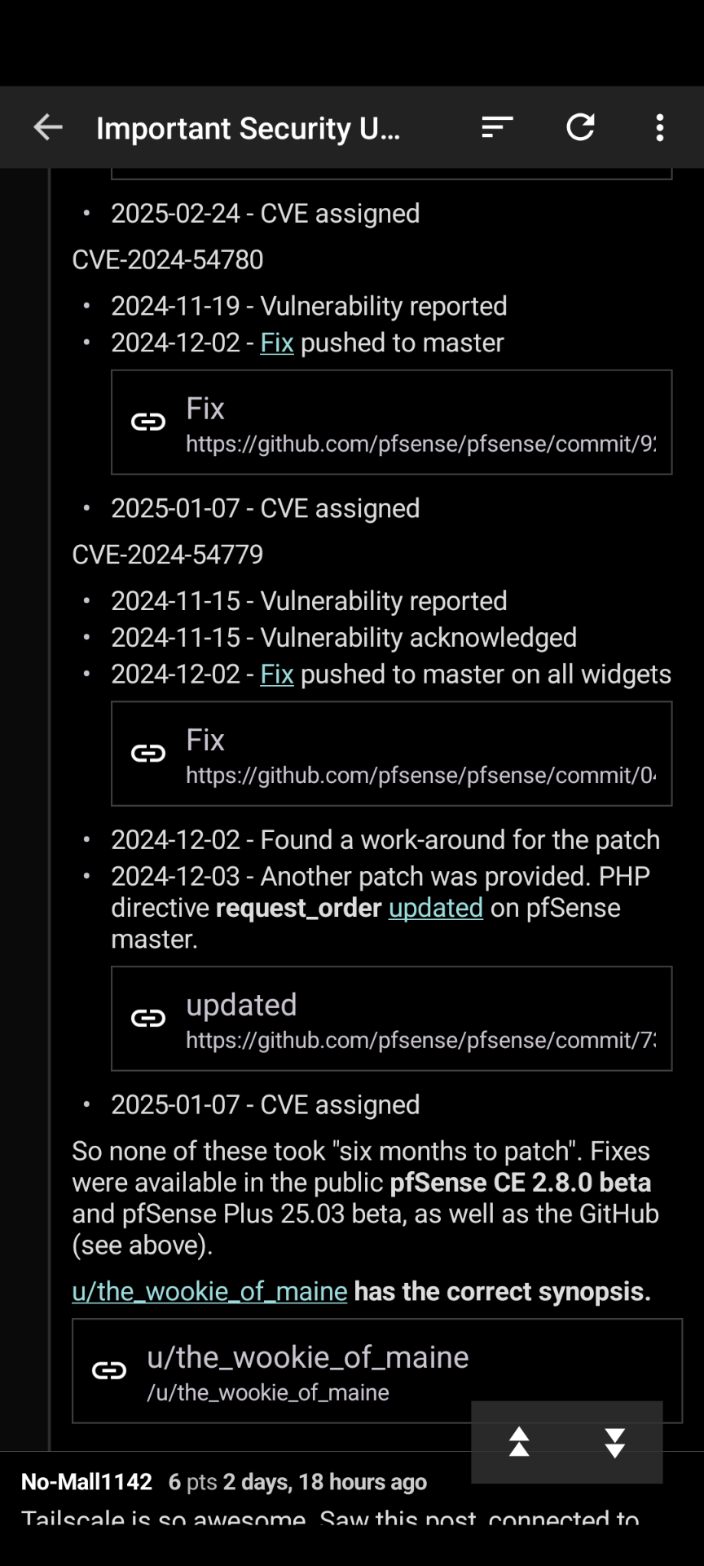Viewport: 704px width, 1566px height.
Task: Open the commit/92 GitHub Fix preview card
Action: click(x=391, y=422)
